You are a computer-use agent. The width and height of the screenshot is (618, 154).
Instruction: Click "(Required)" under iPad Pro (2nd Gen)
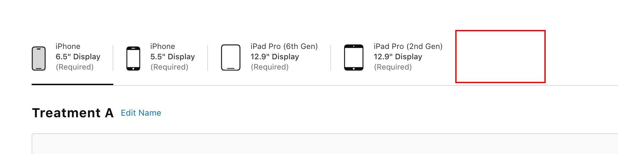(x=393, y=67)
